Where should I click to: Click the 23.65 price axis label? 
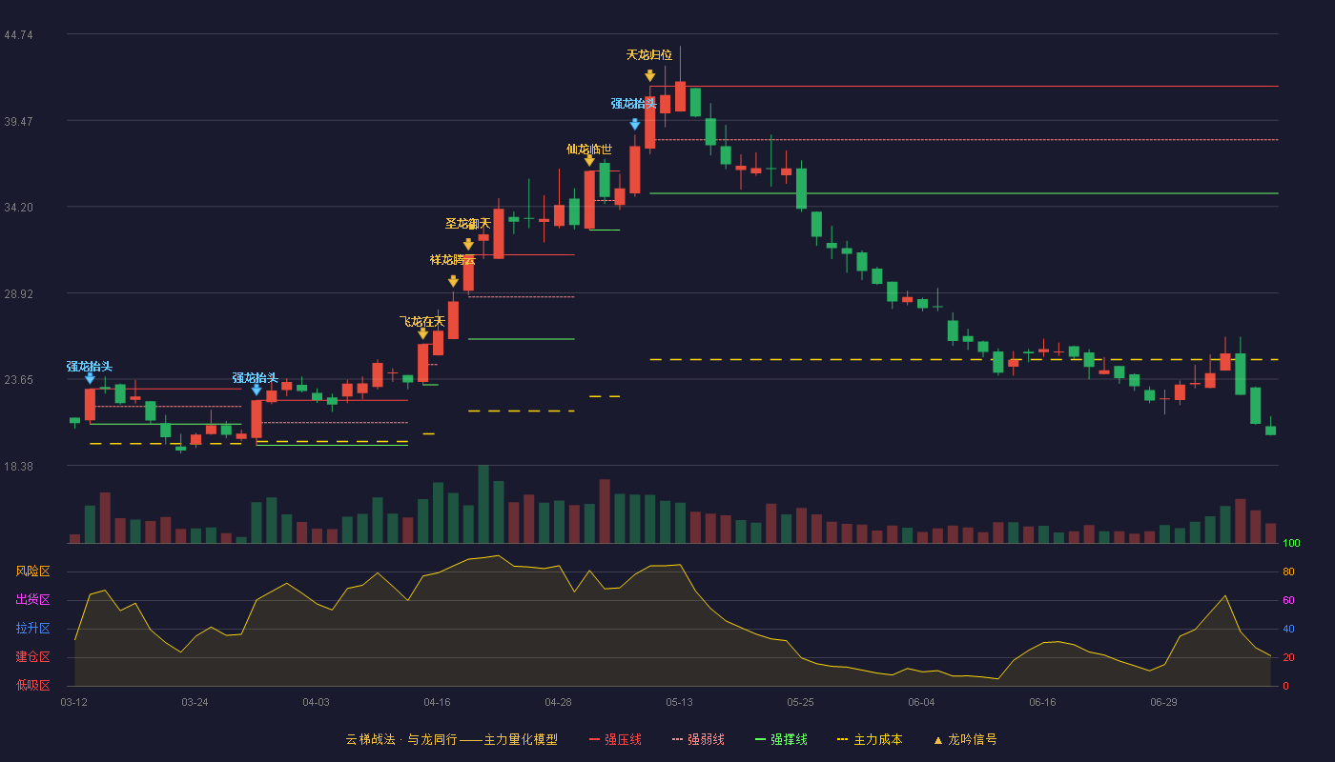18,380
